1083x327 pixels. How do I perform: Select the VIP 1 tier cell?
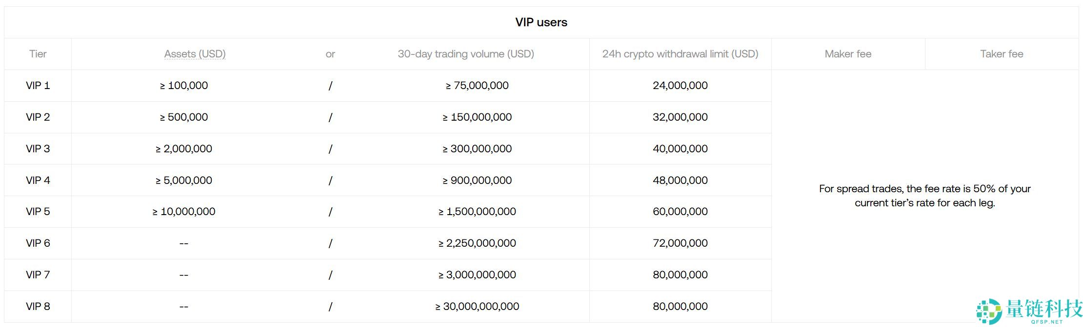tap(38, 86)
